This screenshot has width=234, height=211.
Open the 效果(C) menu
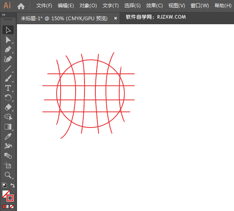click(x=154, y=6)
